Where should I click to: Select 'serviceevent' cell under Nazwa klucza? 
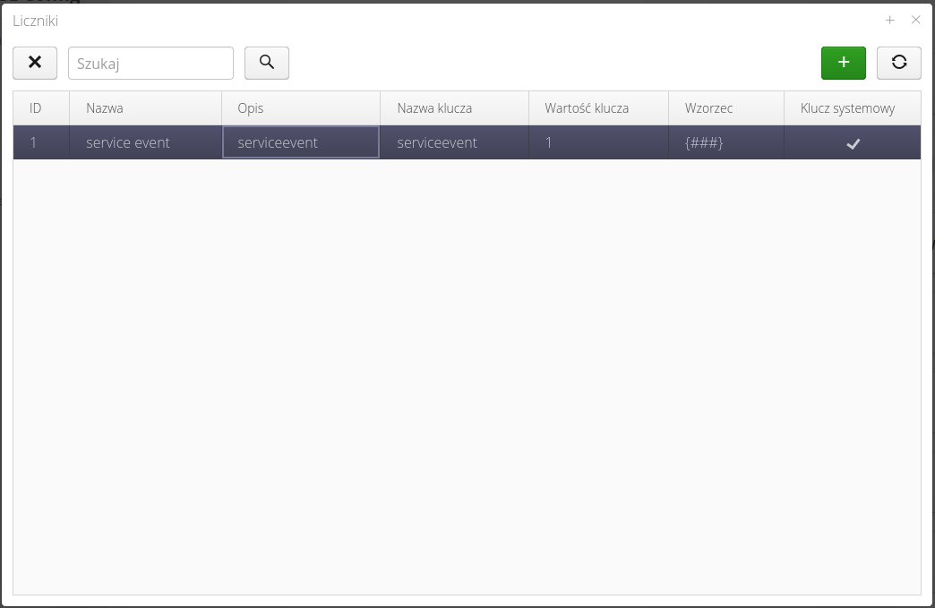tap(437, 142)
